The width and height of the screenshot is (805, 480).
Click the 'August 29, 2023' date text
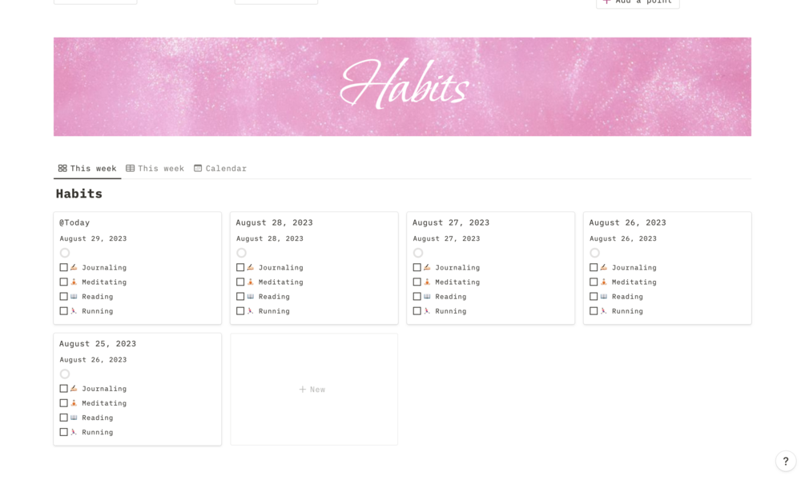click(x=93, y=238)
